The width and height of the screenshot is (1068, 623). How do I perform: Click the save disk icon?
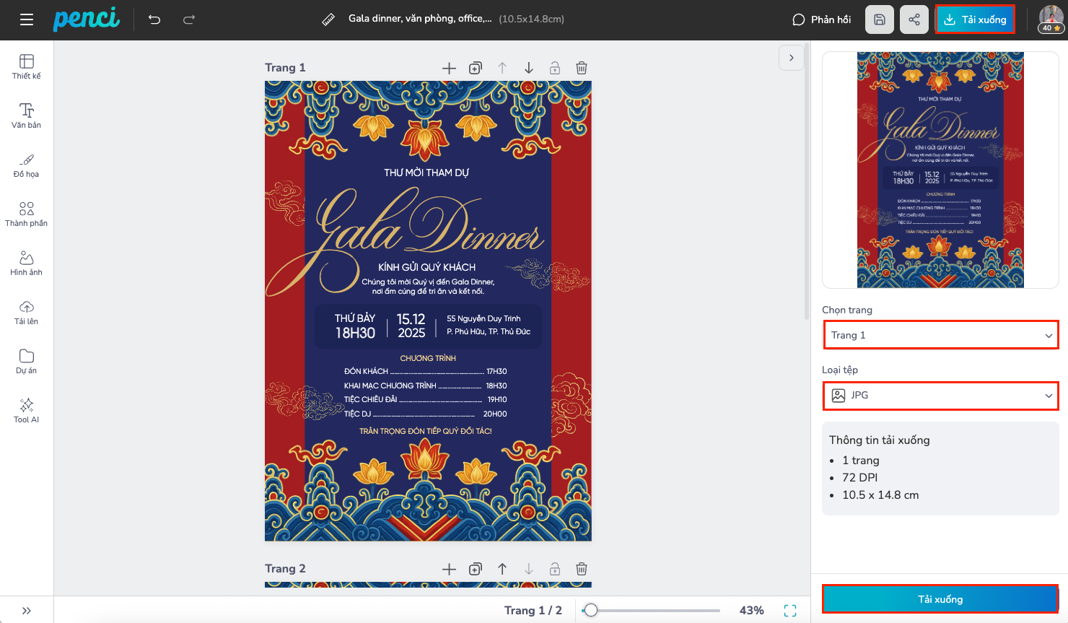point(879,19)
